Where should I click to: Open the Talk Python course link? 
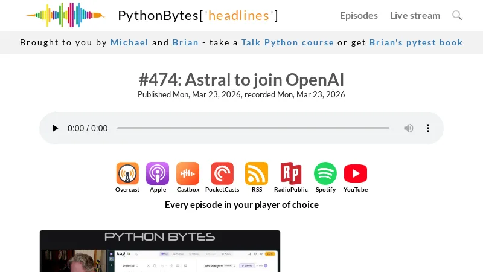(x=287, y=42)
